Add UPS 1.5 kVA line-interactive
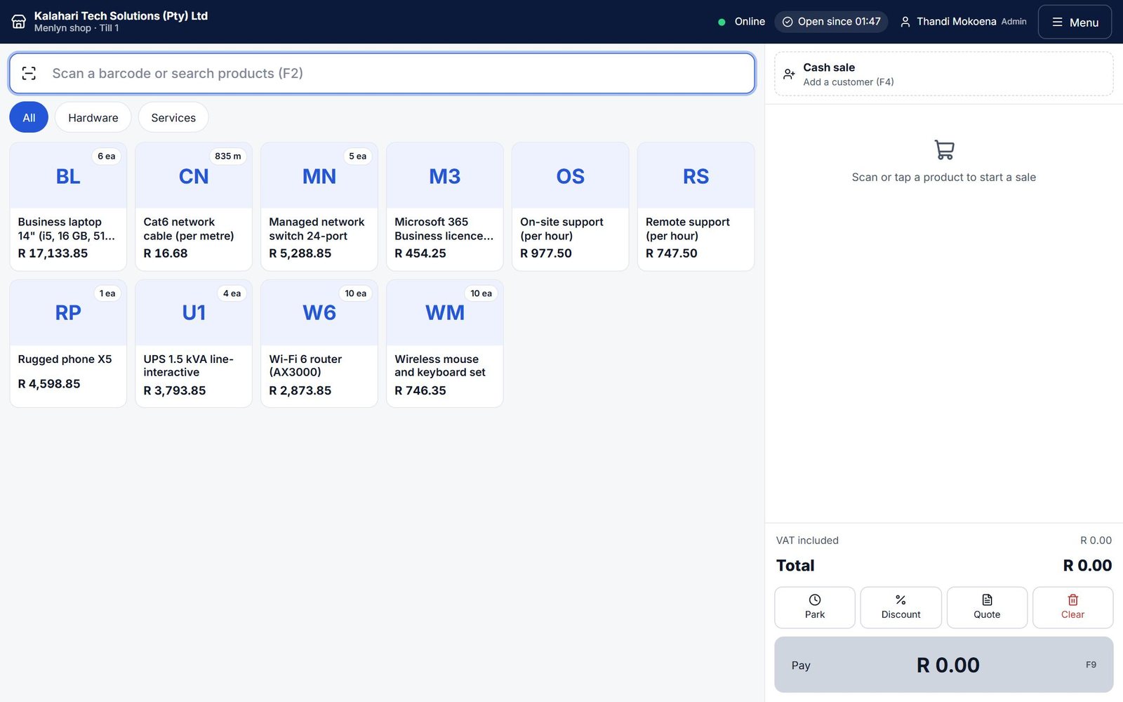The width and height of the screenshot is (1123, 702). pos(194,343)
